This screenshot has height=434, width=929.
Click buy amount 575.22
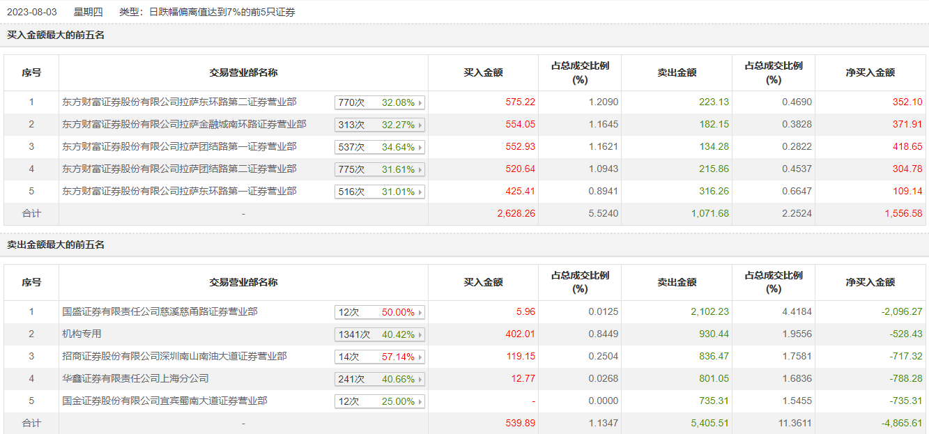pos(520,102)
